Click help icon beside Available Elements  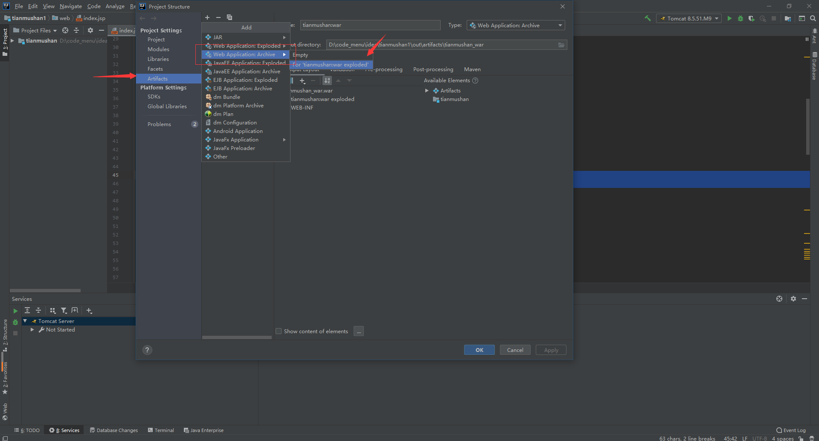(475, 81)
